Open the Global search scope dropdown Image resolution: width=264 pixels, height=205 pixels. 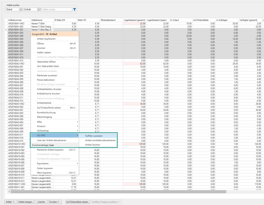click(x=14, y=10)
